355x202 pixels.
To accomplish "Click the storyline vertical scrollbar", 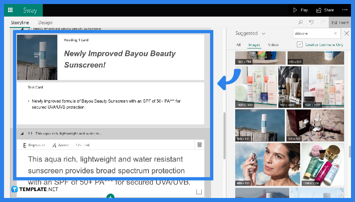I will tap(224, 136).
